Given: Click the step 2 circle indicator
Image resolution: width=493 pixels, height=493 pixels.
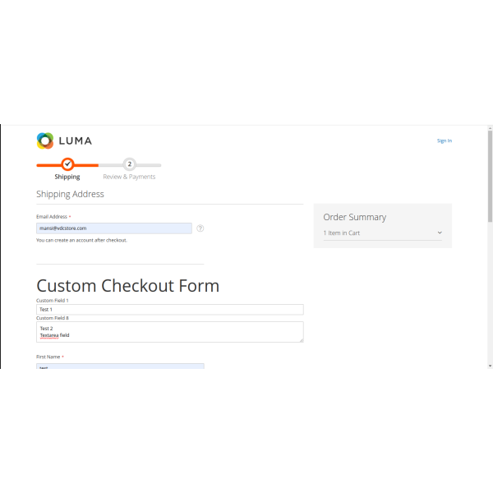Looking at the screenshot, I should tap(129, 164).
